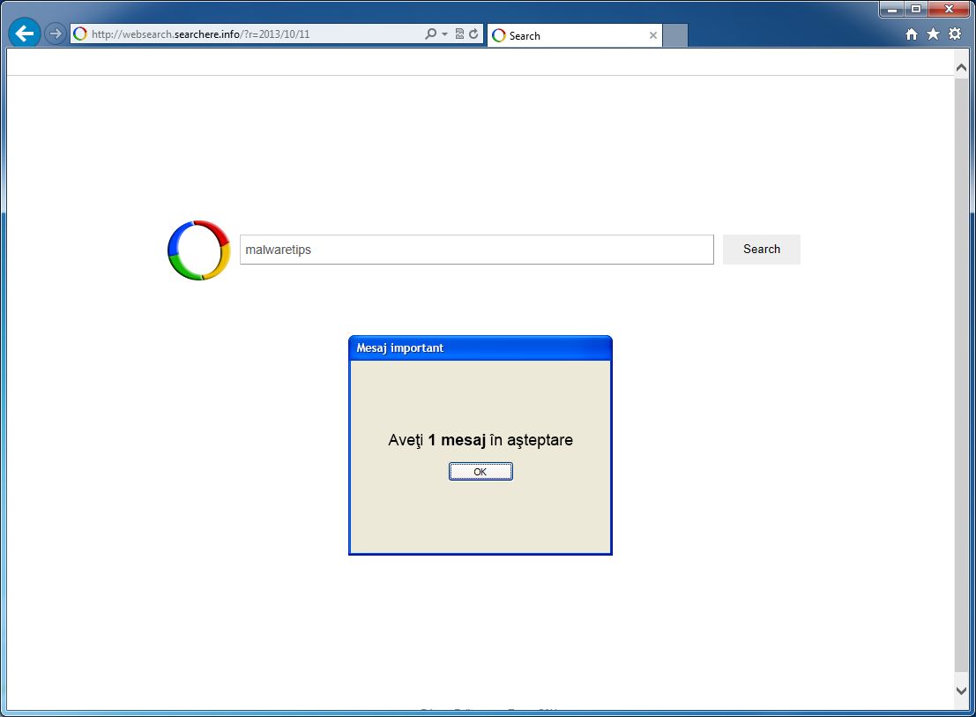
Task: Open a new tab
Action: 674,35
